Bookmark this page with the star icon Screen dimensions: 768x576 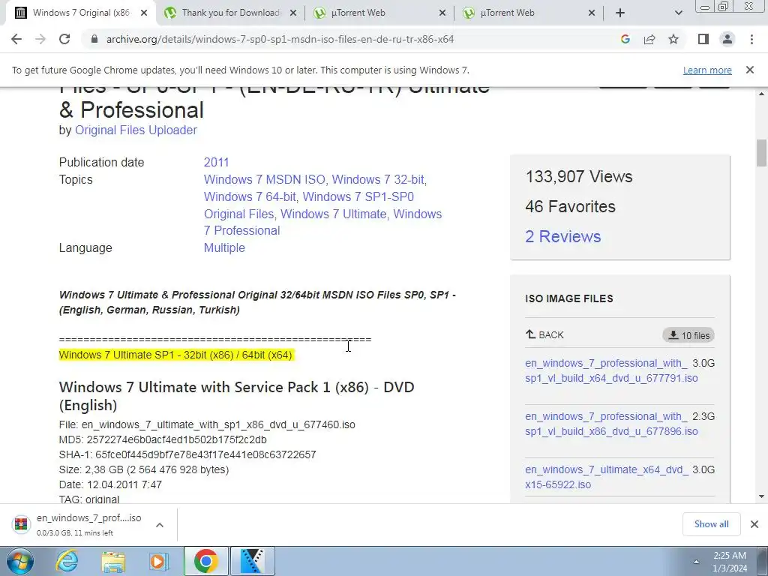click(673, 39)
